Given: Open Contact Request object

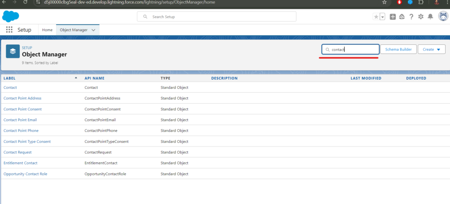Looking at the screenshot, I should coord(18,152).
